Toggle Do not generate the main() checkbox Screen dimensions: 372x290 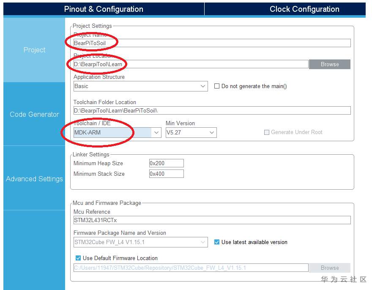click(x=216, y=86)
